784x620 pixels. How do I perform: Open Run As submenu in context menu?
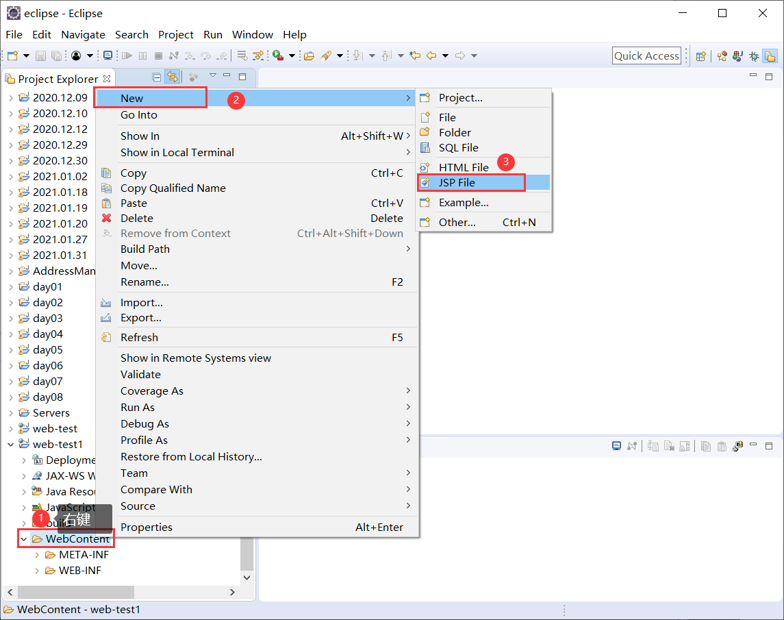point(256,408)
